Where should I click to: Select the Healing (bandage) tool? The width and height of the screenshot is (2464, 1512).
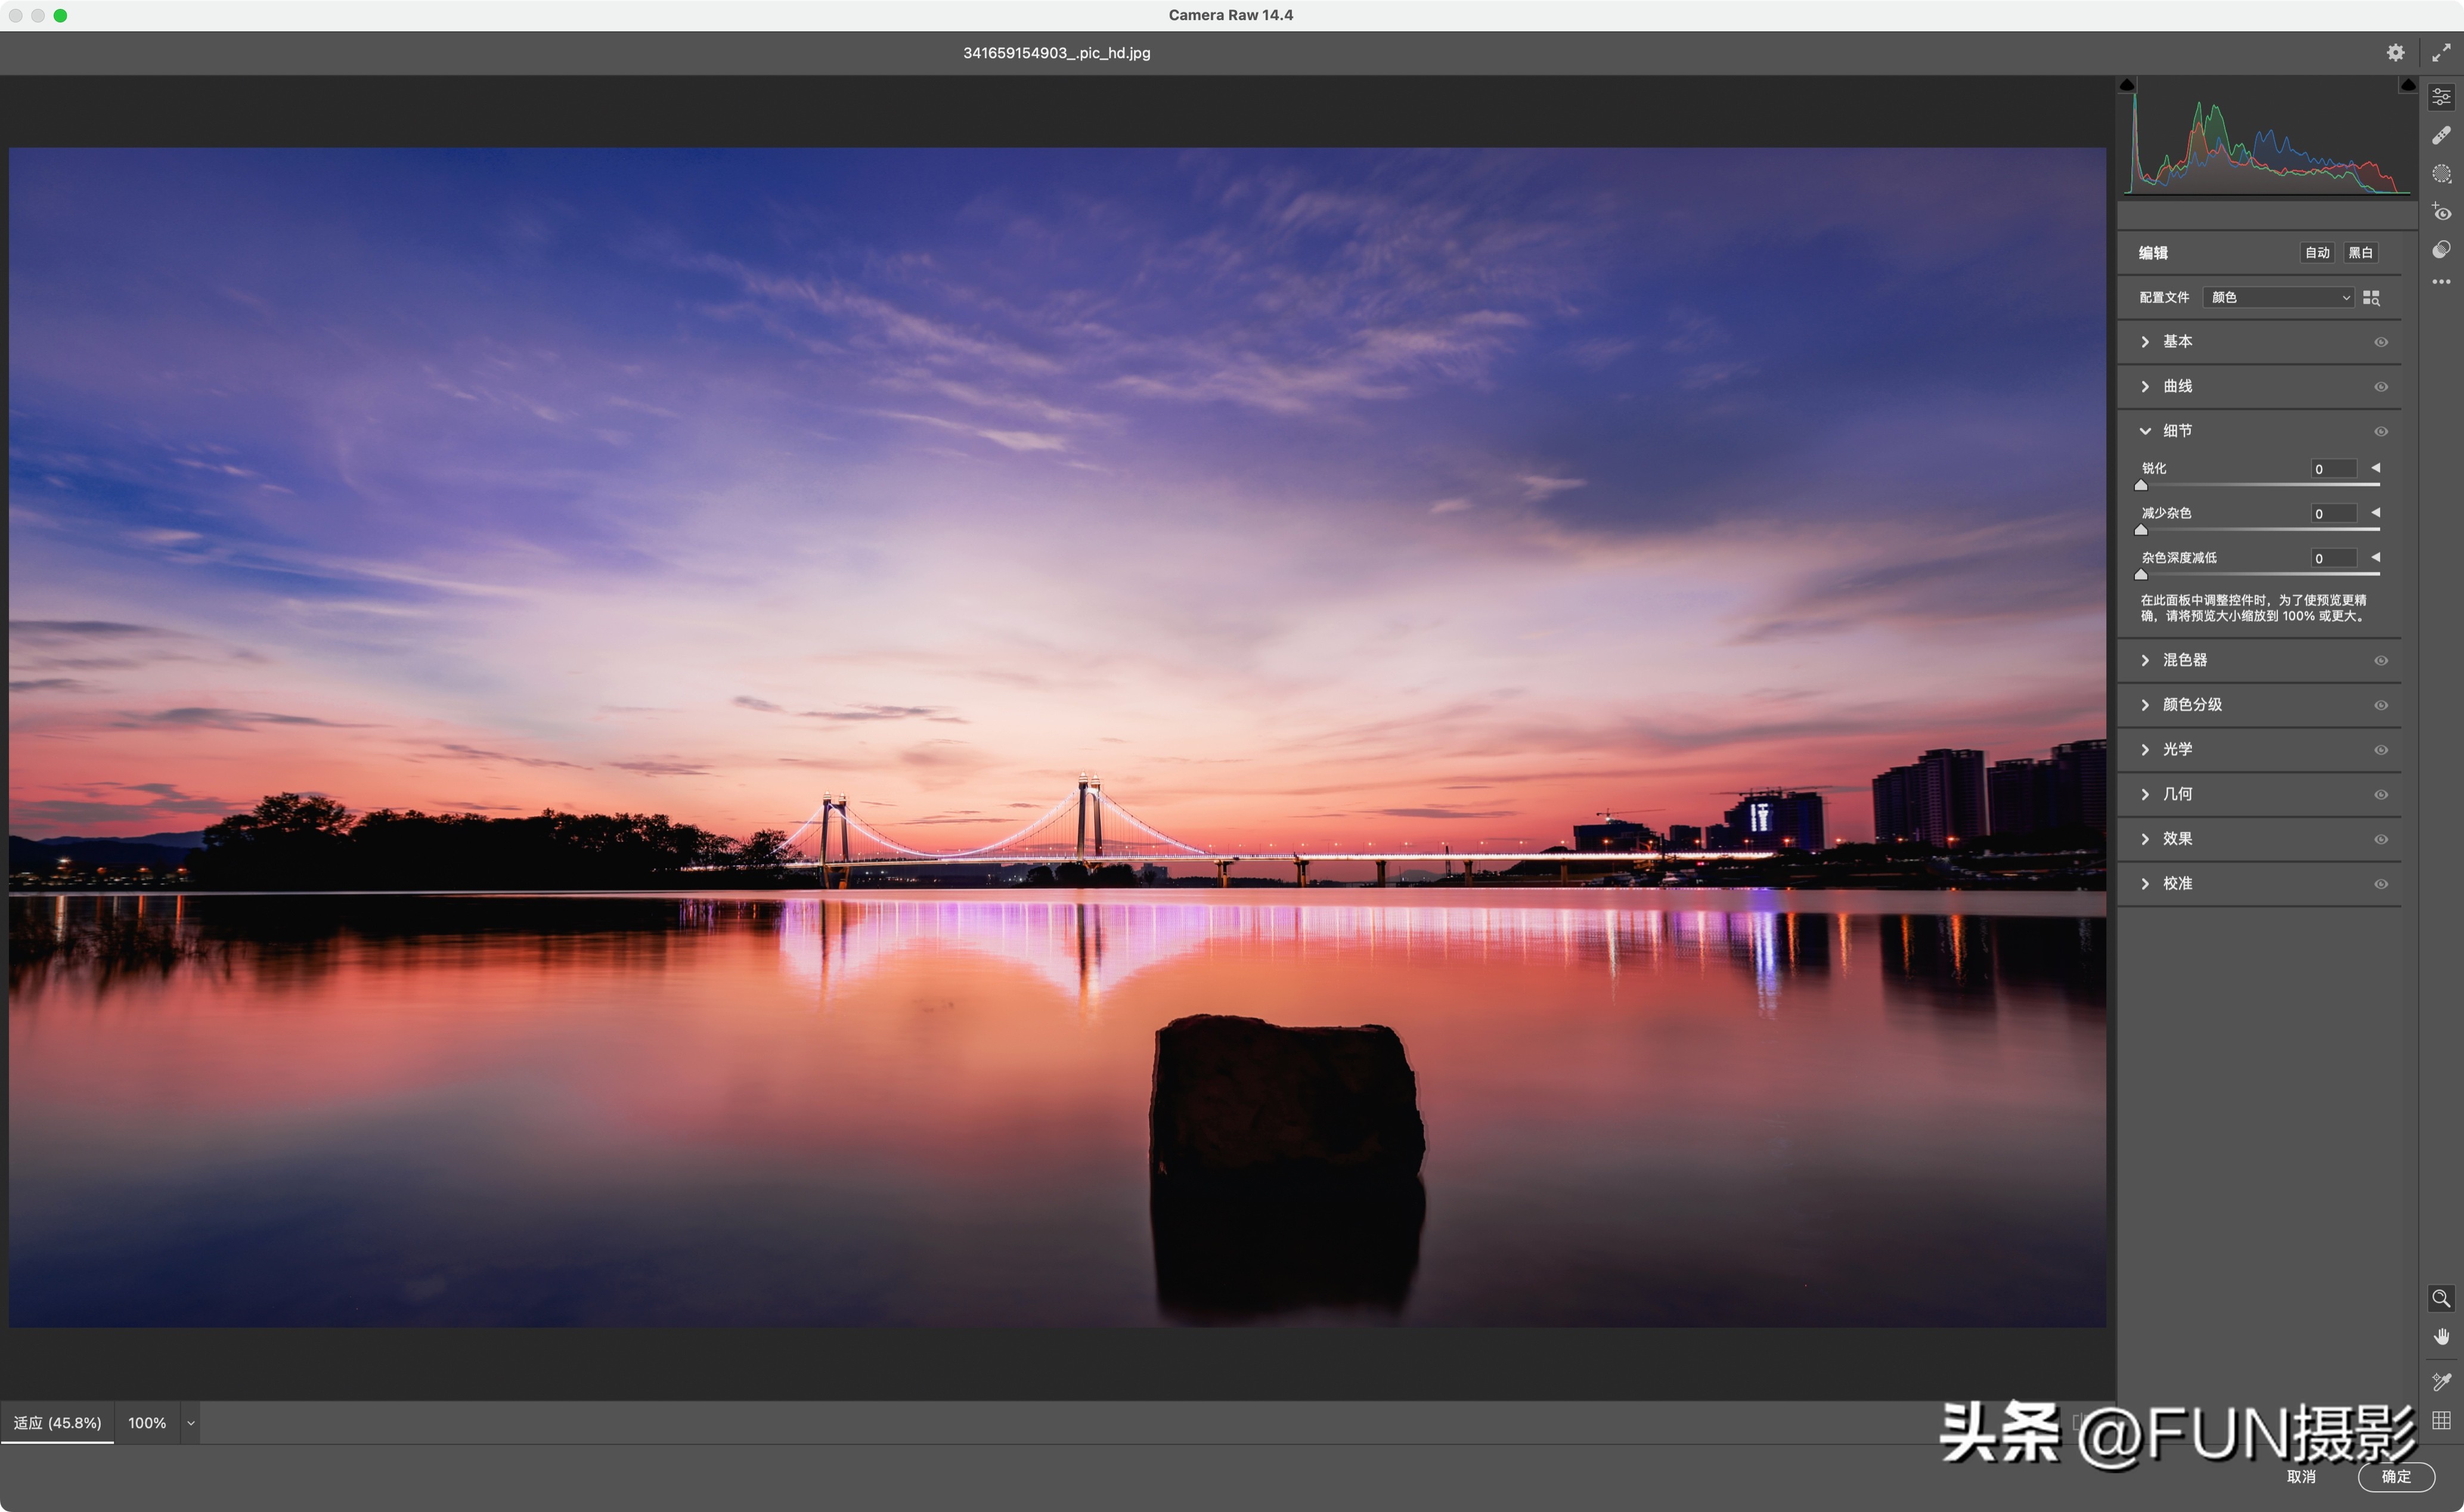[x=2441, y=135]
